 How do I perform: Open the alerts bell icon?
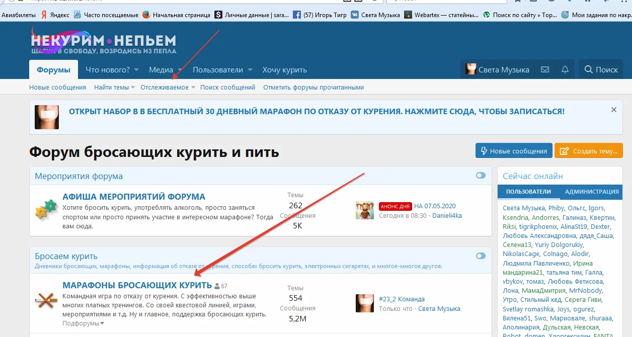point(565,70)
